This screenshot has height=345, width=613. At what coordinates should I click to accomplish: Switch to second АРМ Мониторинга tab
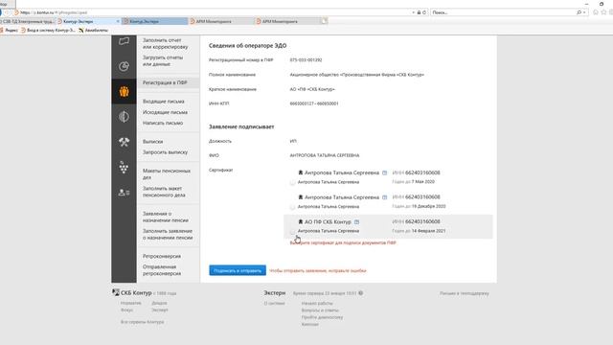287,21
